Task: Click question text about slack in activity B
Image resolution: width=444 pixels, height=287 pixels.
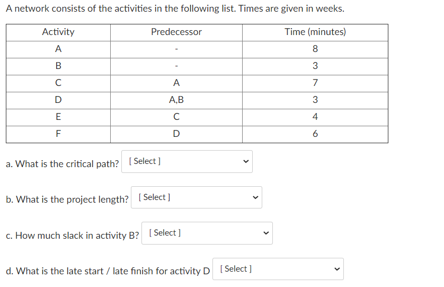Action: point(73,236)
